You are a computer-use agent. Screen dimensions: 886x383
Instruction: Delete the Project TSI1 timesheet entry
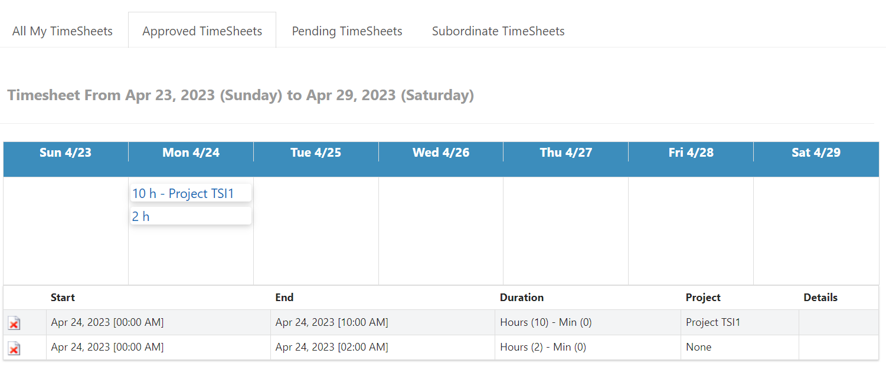pos(13,322)
